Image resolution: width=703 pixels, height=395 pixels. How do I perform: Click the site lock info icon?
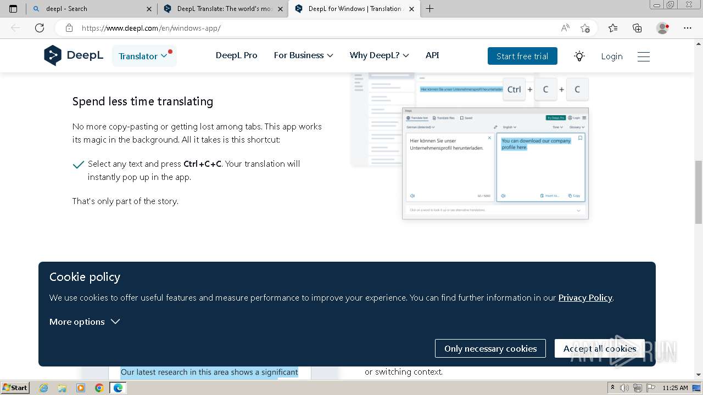coord(69,28)
